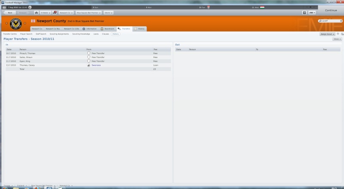
Task: Select the Transfers tab
Action: (124, 29)
